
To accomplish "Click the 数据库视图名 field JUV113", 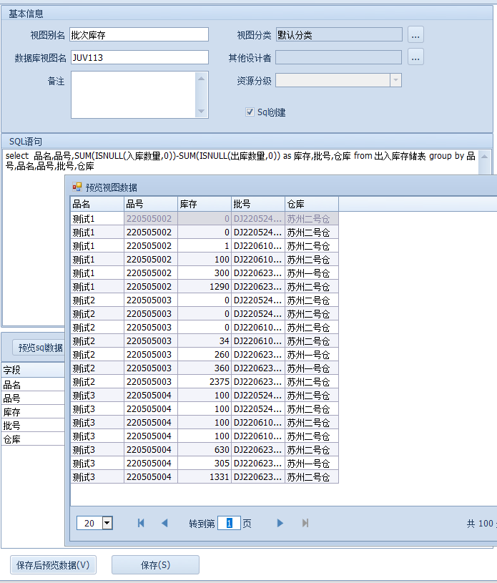I will point(139,57).
